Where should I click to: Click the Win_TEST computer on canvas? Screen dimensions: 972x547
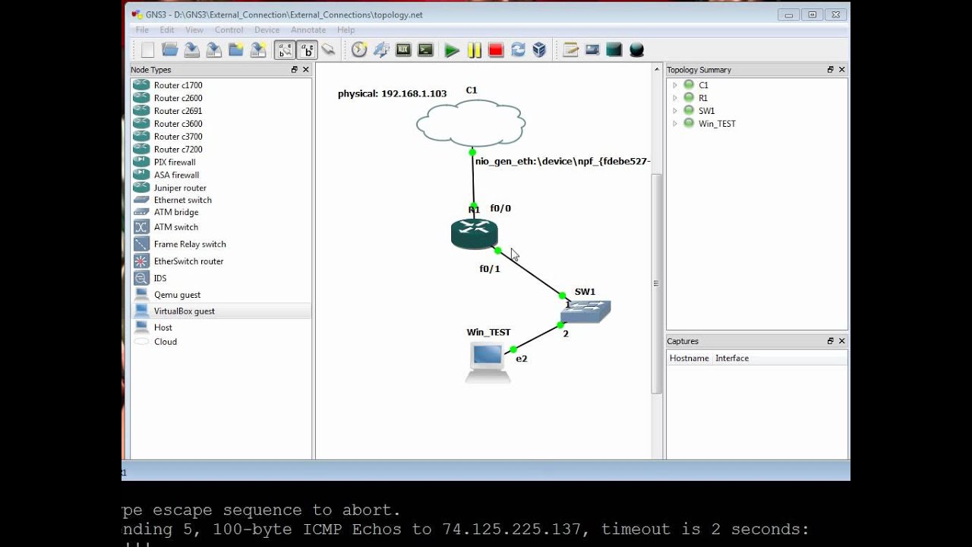[488, 362]
